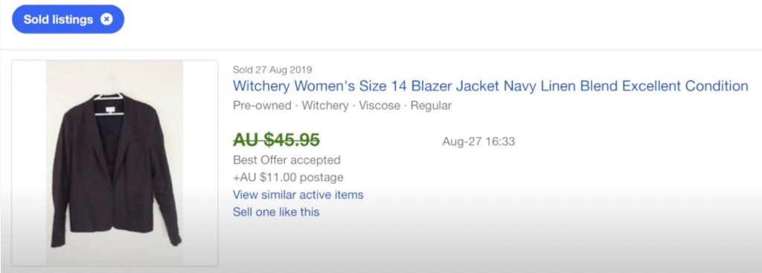762x273 pixels.
Task: Click the Sold 27 Aug 2019 label
Action: coord(272,69)
